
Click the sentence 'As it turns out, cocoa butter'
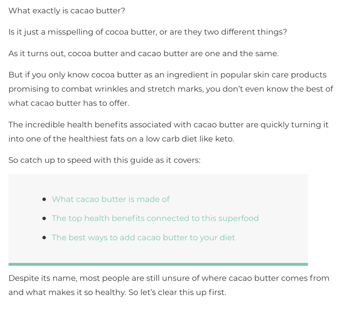(144, 53)
